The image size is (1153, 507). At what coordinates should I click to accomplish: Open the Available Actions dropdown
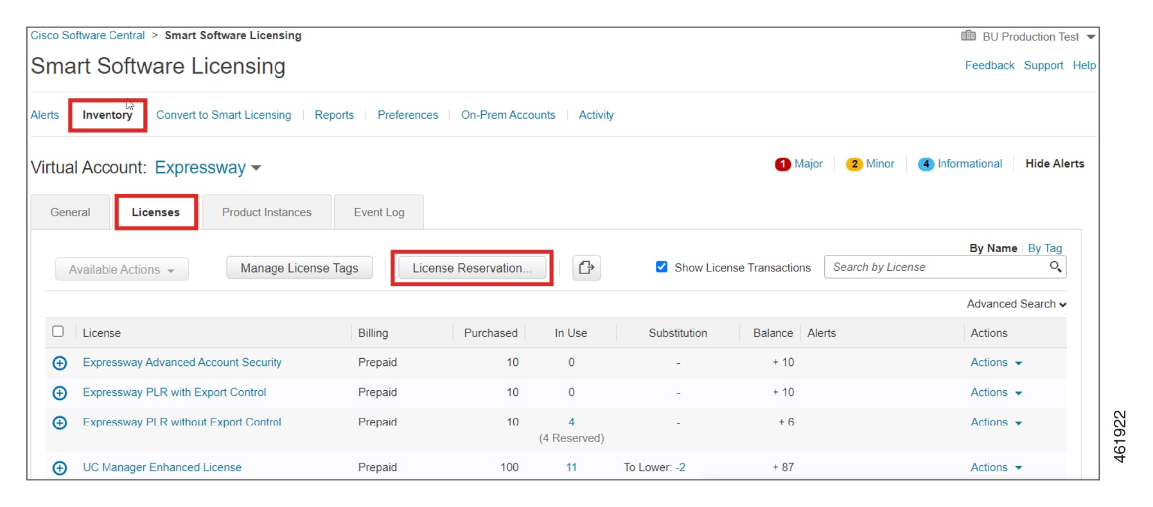coord(121,270)
